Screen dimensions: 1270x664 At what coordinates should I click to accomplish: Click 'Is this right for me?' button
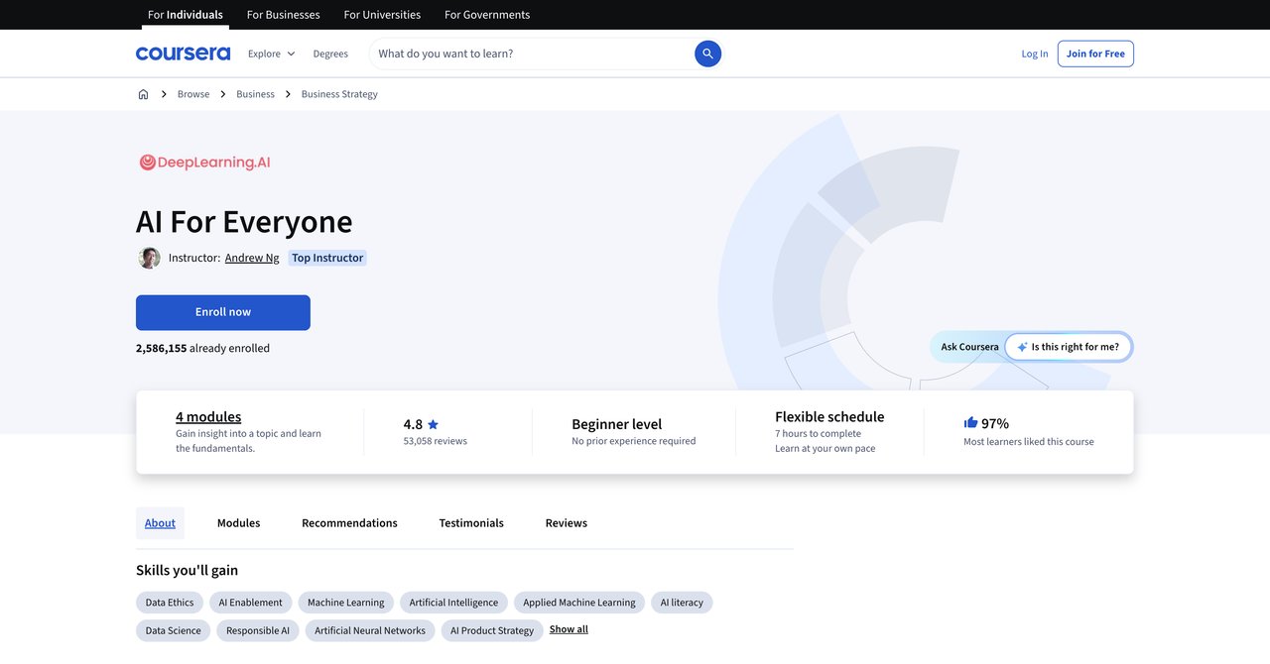[x=1068, y=347]
